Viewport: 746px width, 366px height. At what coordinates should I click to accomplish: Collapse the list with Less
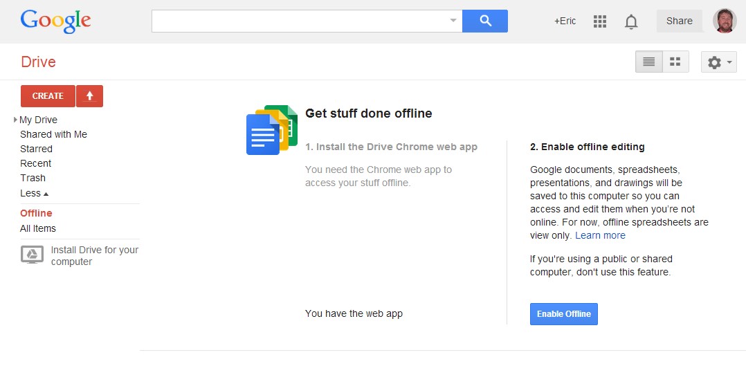[x=34, y=193]
